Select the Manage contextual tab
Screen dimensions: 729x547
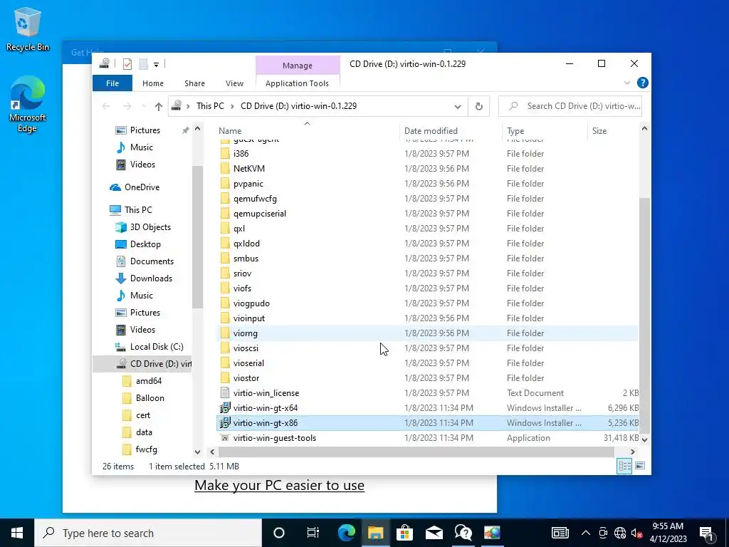(298, 66)
